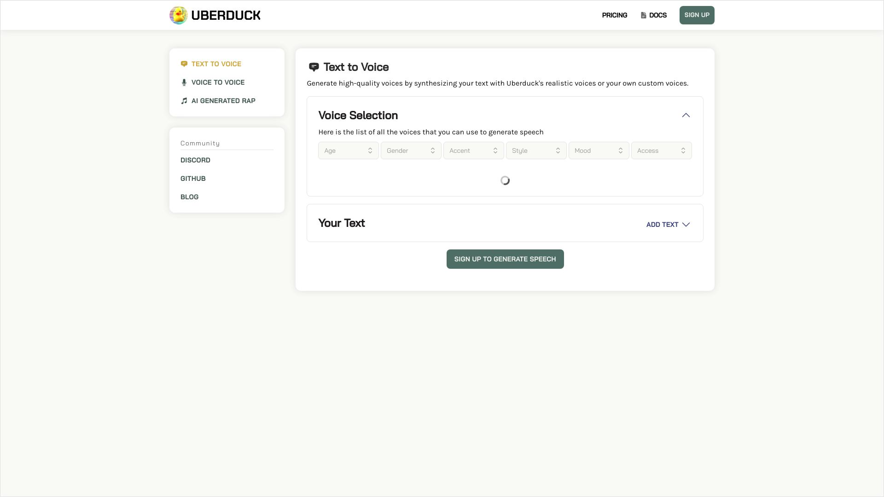Select Voice to Voice in sidebar
The image size is (884, 497).
213,82
